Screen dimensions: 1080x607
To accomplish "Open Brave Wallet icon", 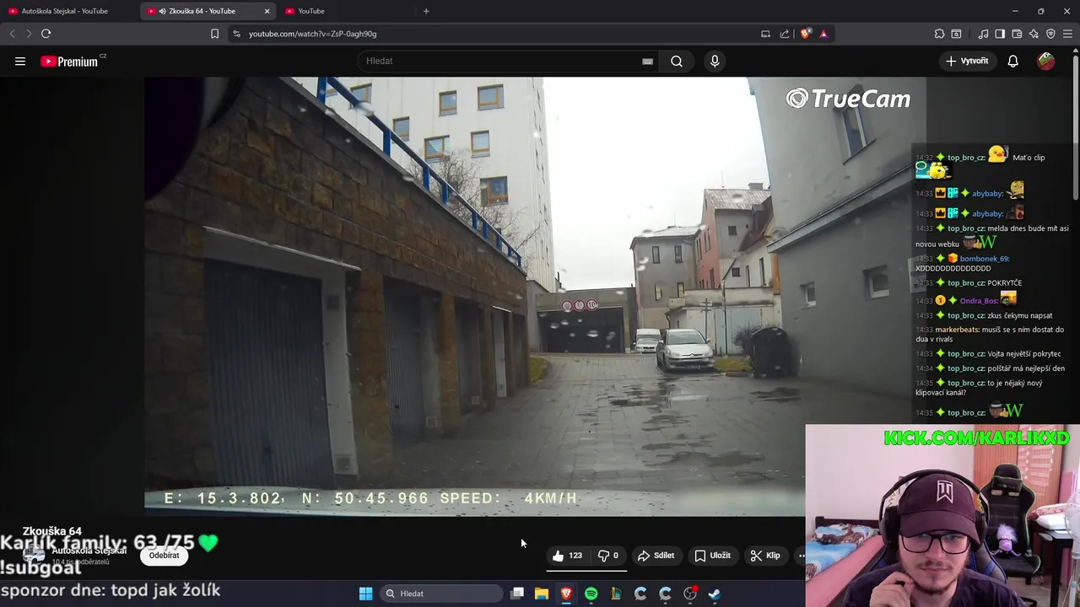I will [x=1017, y=34].
